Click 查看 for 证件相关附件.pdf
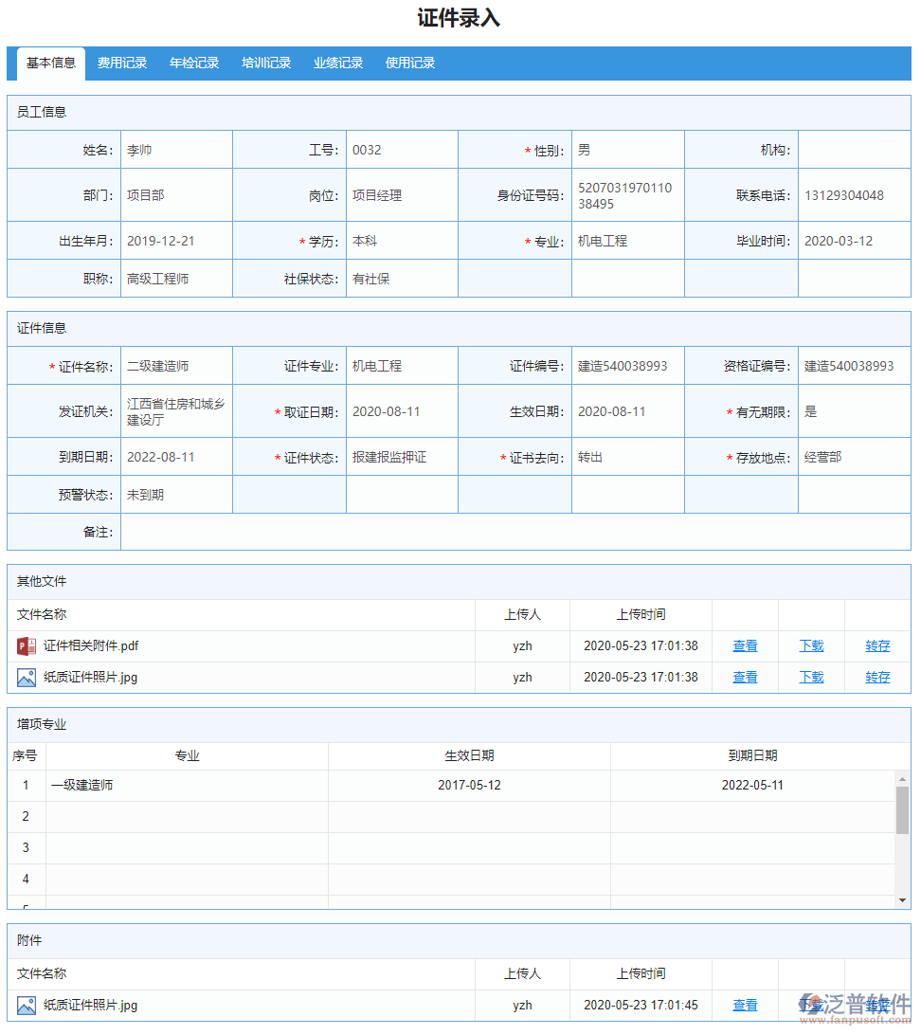Image resolution: width=921 pixels, height=1035 pixels. click(745, 645)
